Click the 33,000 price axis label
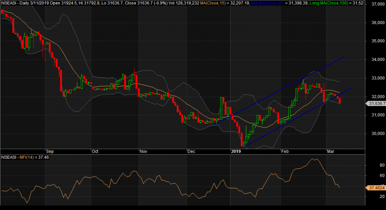Viewport: 386px width, 210px height. [x=378, y=78]
